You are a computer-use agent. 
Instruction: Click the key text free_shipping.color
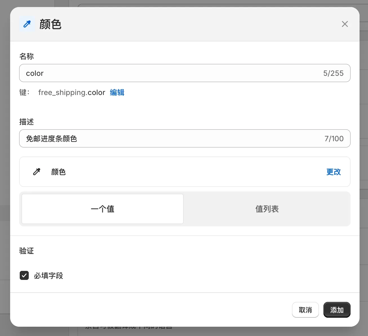coord(72,92)
